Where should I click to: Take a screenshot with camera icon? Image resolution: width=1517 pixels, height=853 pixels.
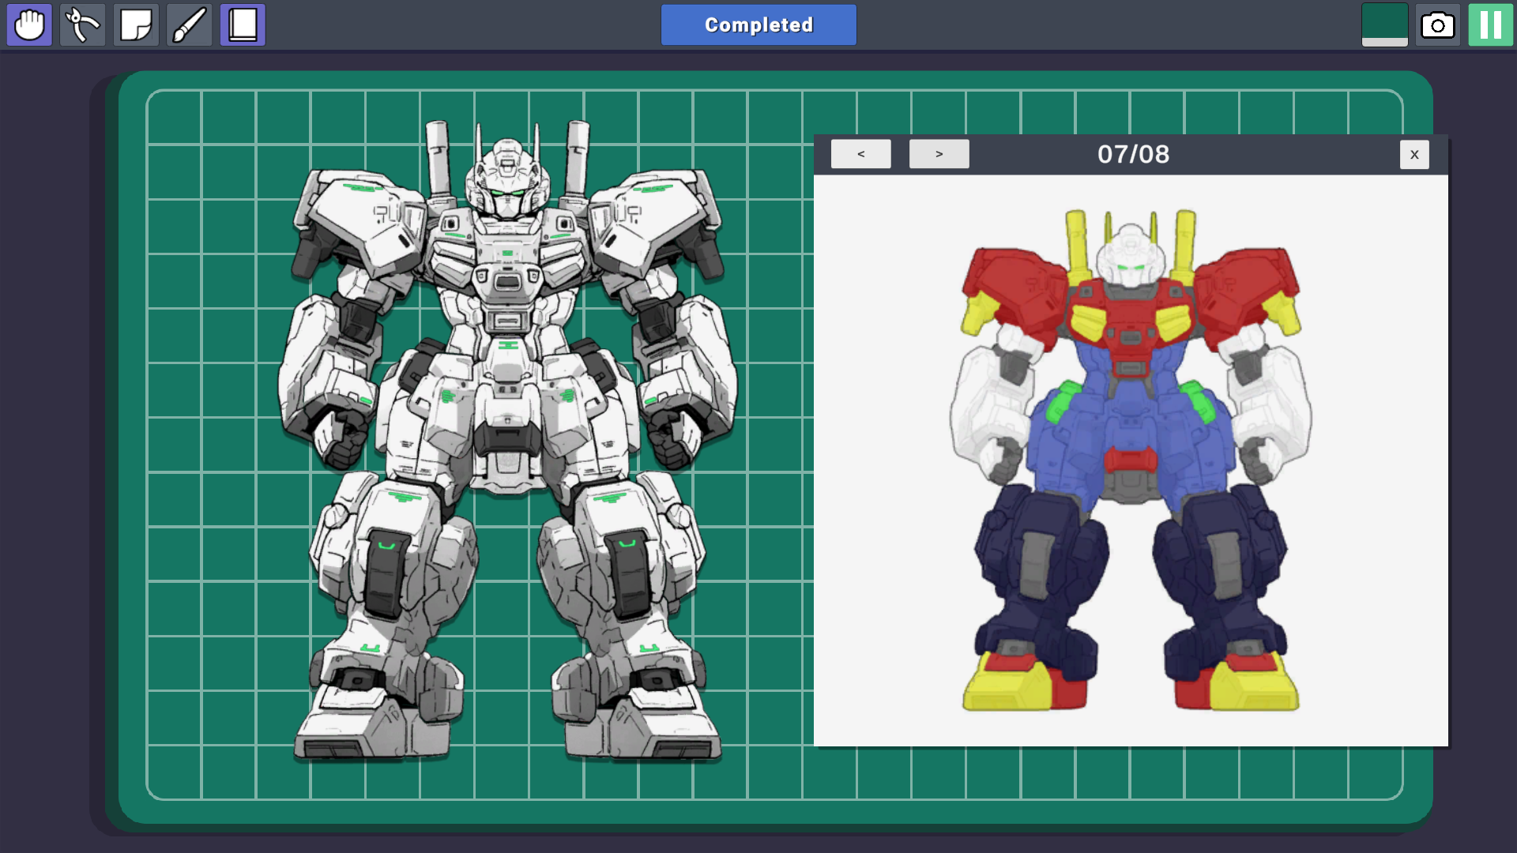pyautogui.click(x=1438, y=24)
